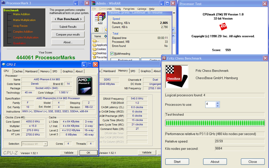Click the ProcessorMark 3 title bar icon
The width and height of the screenshot is (269, 168).
(3, 3)
